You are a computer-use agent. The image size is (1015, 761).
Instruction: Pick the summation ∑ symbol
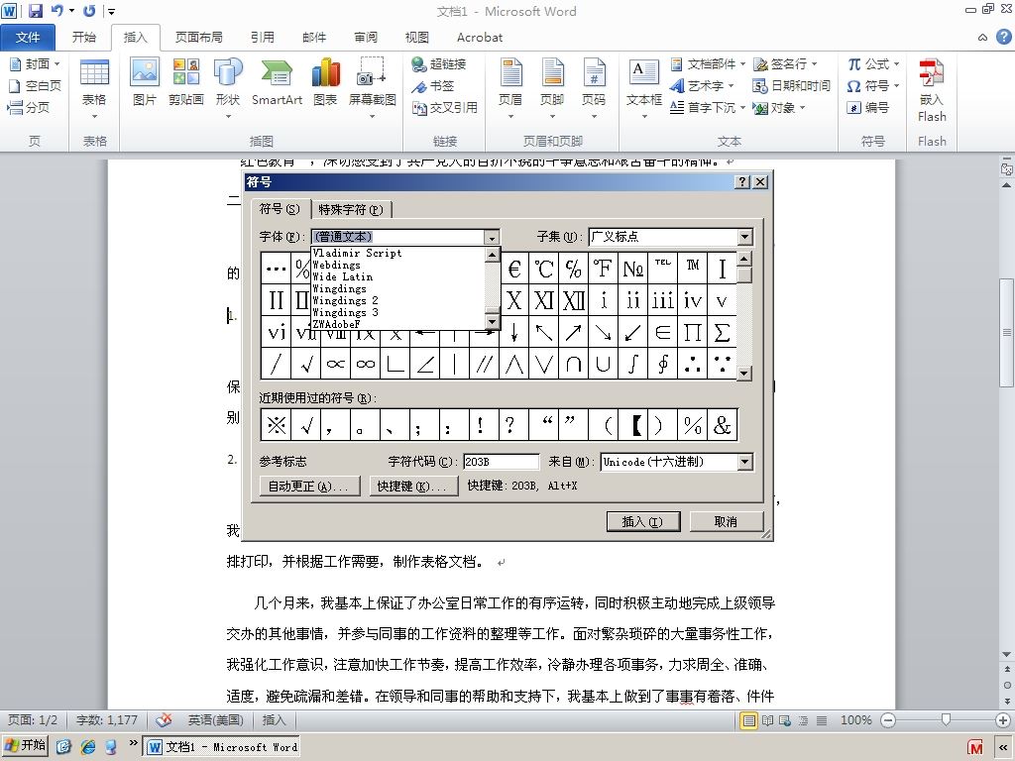[722, 332]
